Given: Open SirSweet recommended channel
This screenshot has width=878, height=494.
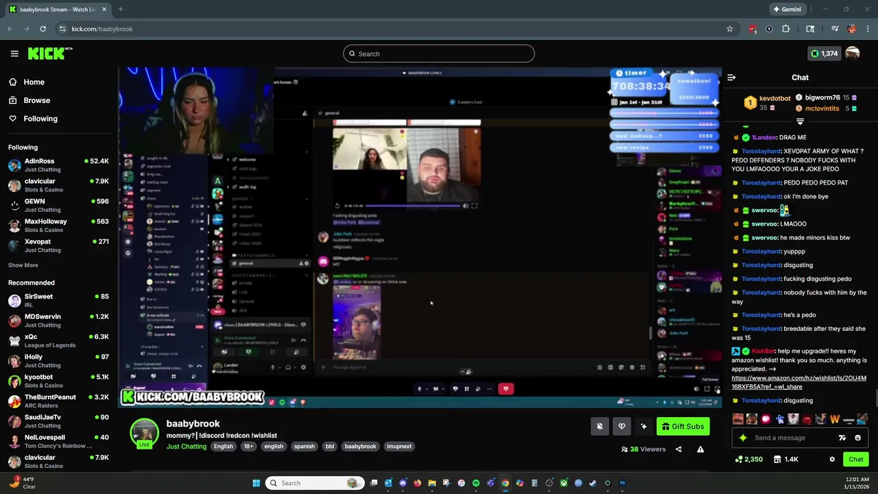Looking at the screenshot, I should (58, 301).
